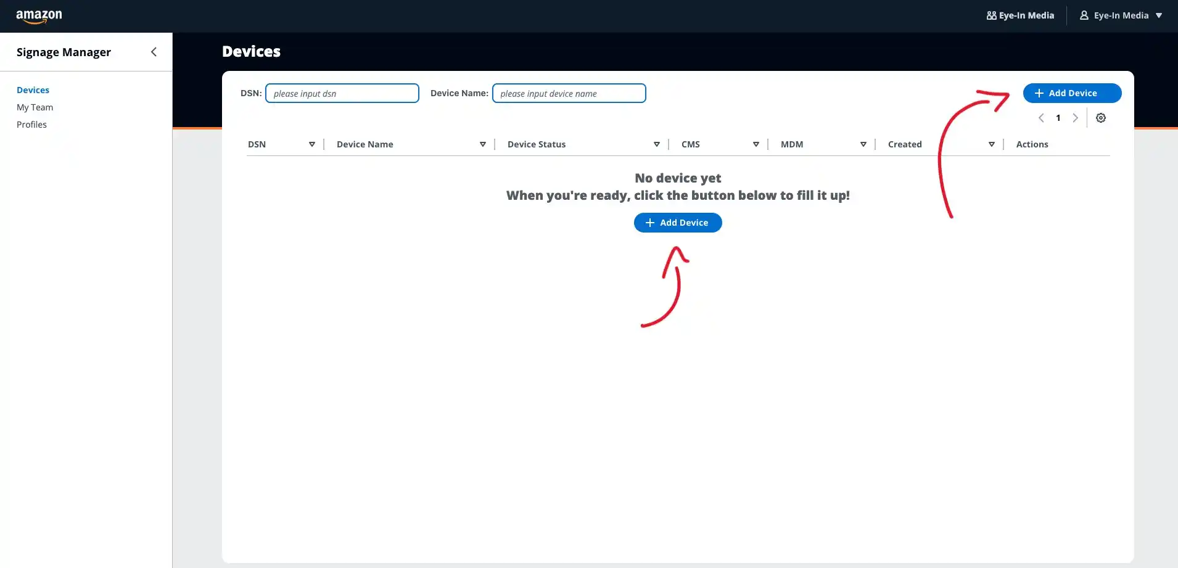Click the Device Status filter icon
This screenshot has width=1178, height=568.
click(657, 144)
